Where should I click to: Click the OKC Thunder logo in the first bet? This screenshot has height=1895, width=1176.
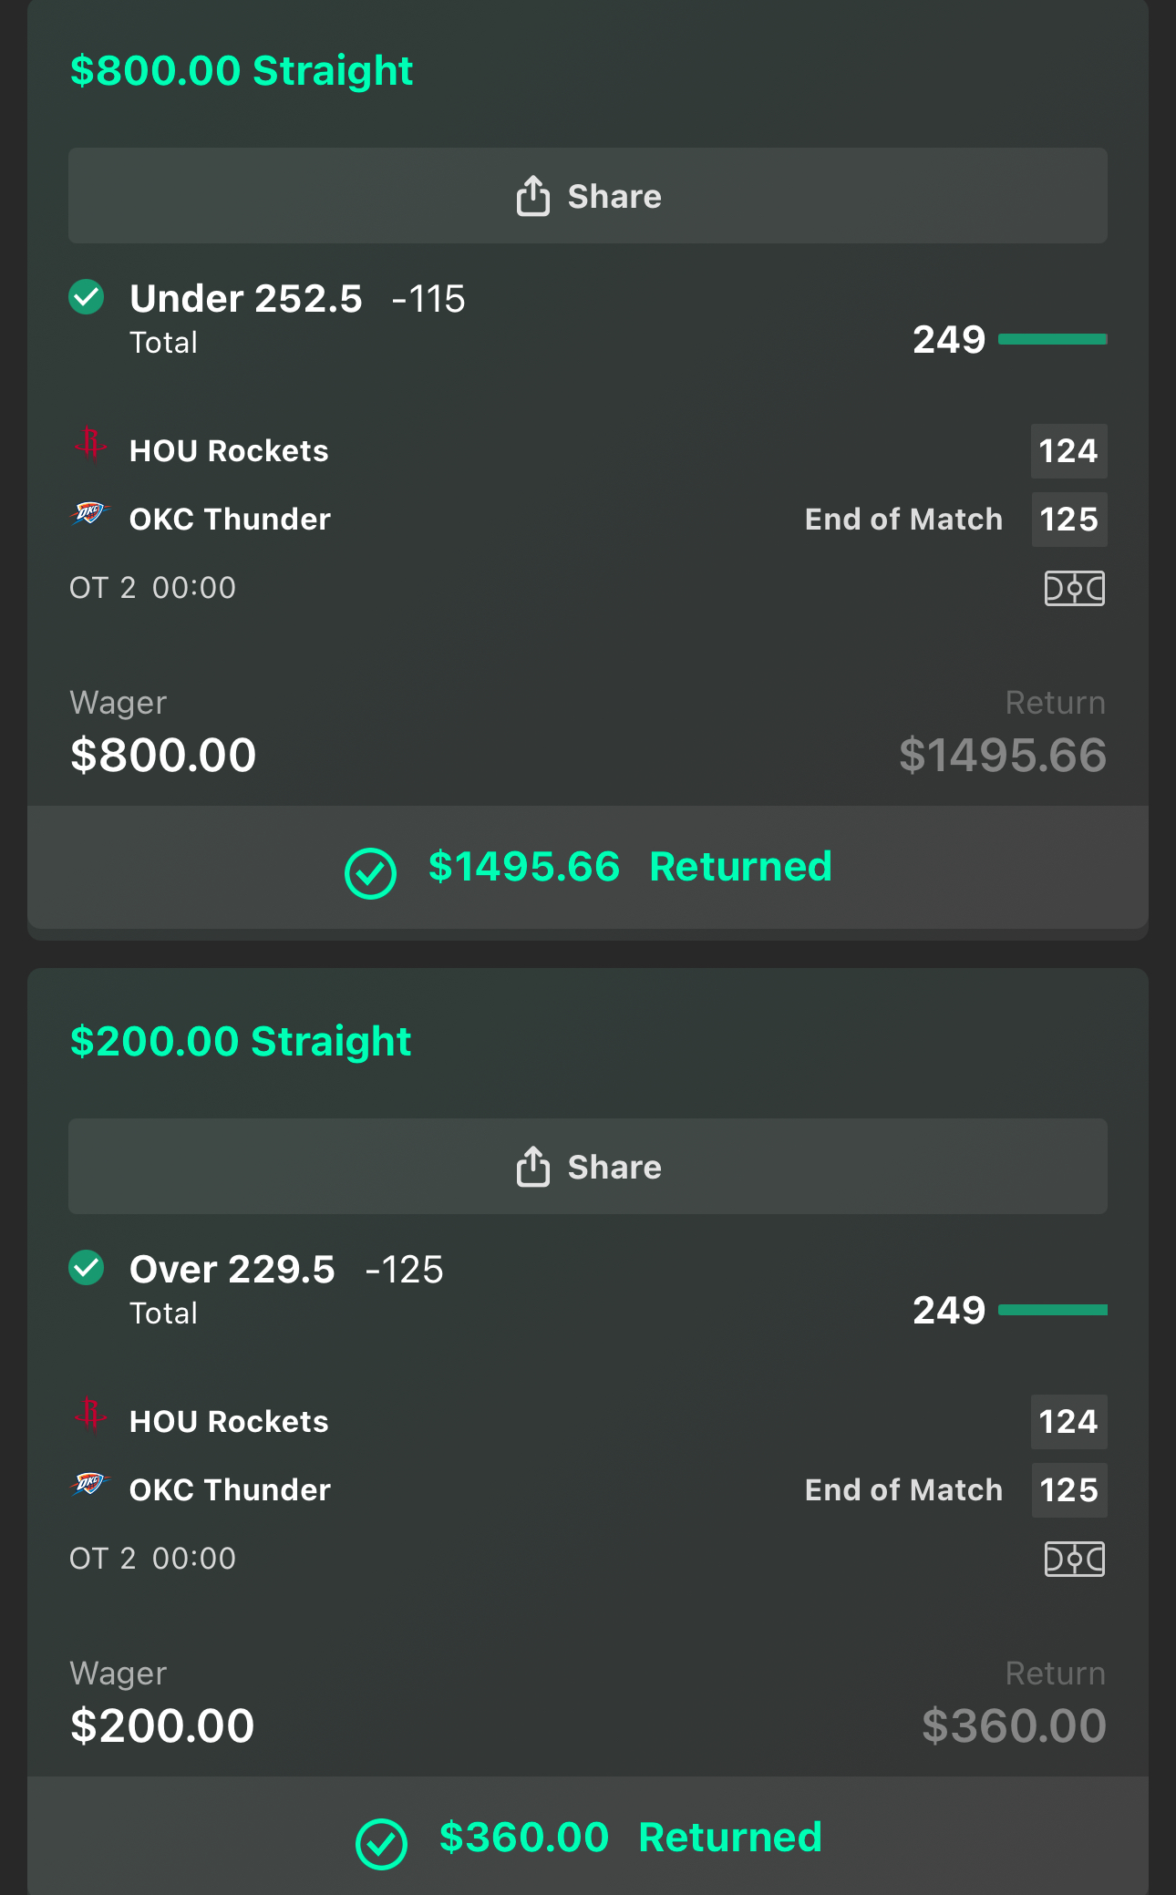[x=89, y=513]
